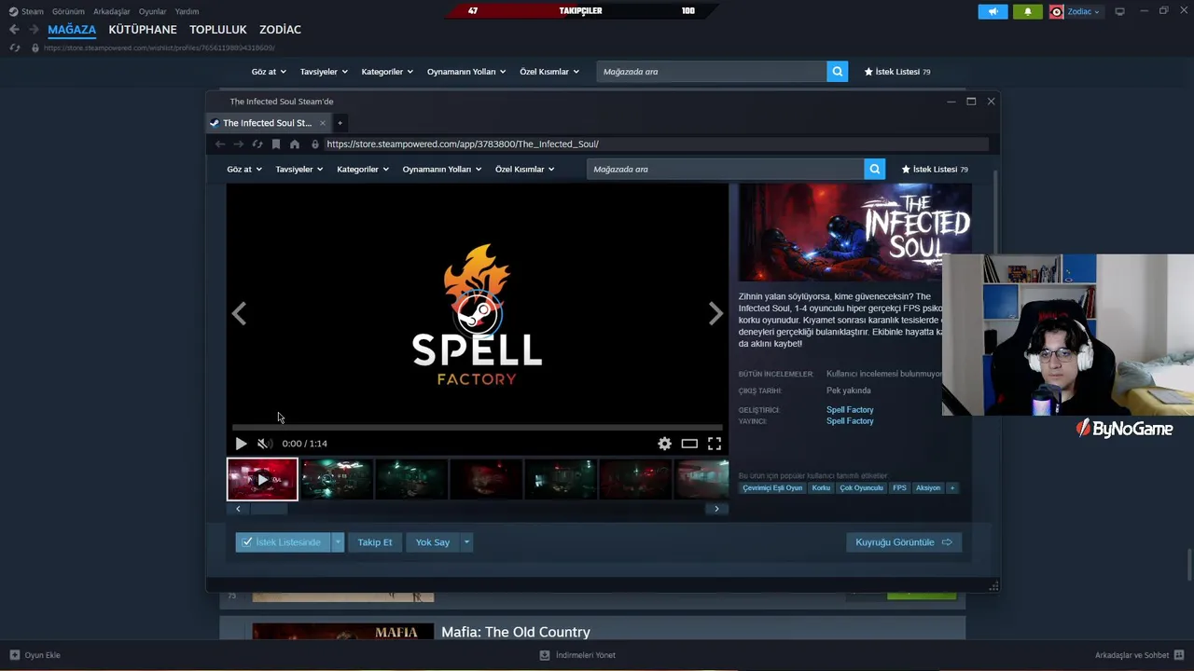Select the first trailer thumbnail with play icon
This screenshot has height=671, width=1194.
[262, 479]
